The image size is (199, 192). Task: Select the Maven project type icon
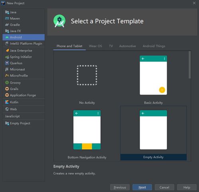coord(7,18)
